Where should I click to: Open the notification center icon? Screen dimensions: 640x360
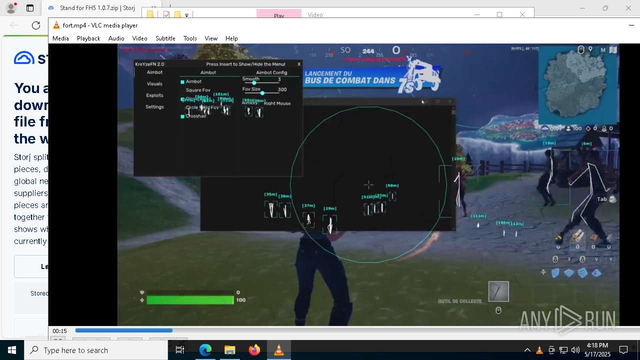click(623, 350)
